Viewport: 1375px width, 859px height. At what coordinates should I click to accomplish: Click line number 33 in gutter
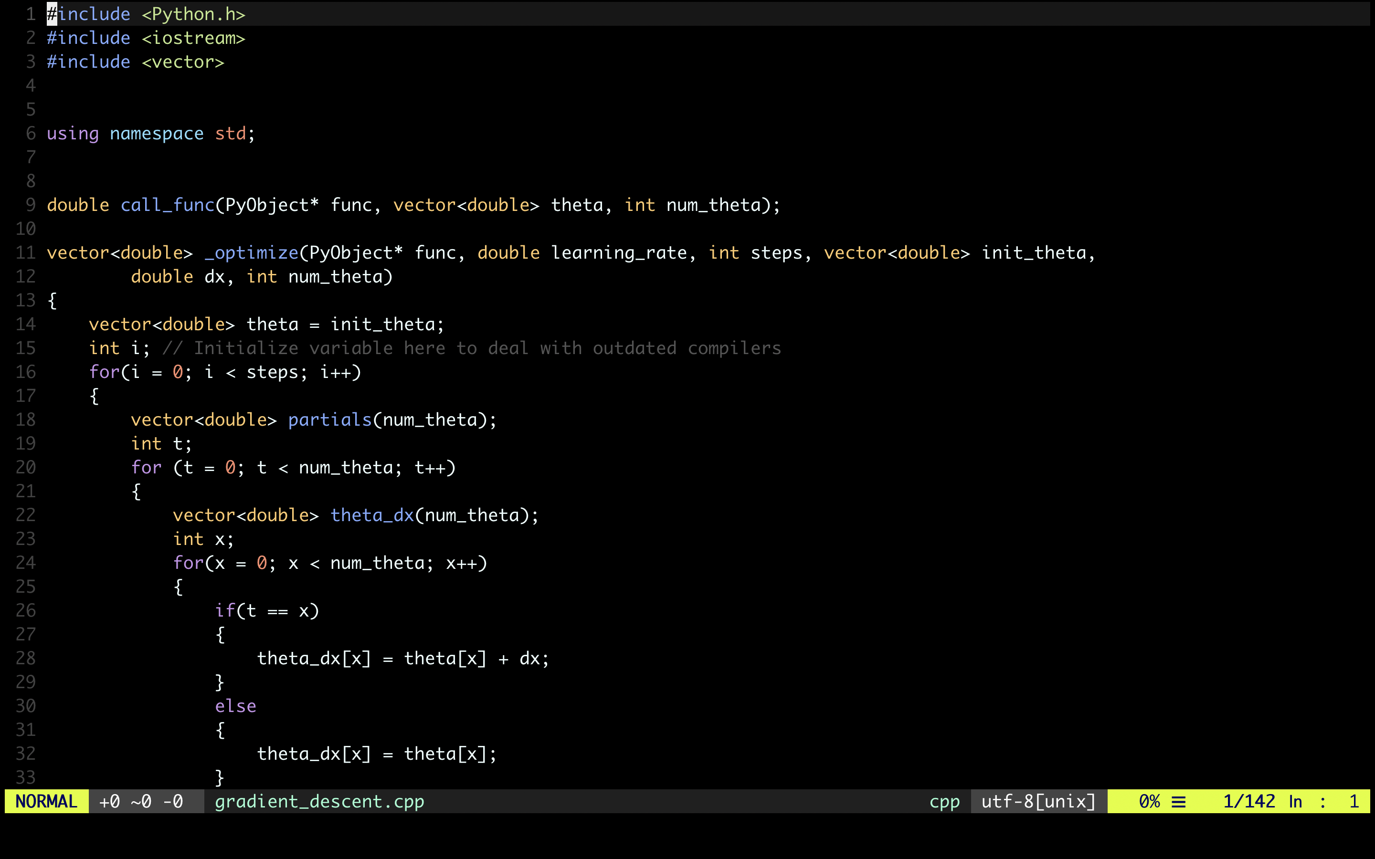point(26,776)
